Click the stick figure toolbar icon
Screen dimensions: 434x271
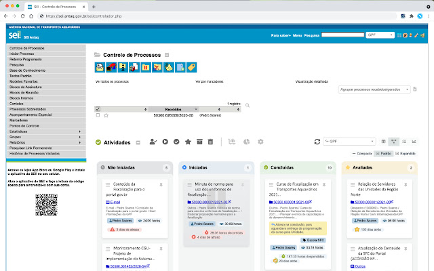(x=123, y=67)
